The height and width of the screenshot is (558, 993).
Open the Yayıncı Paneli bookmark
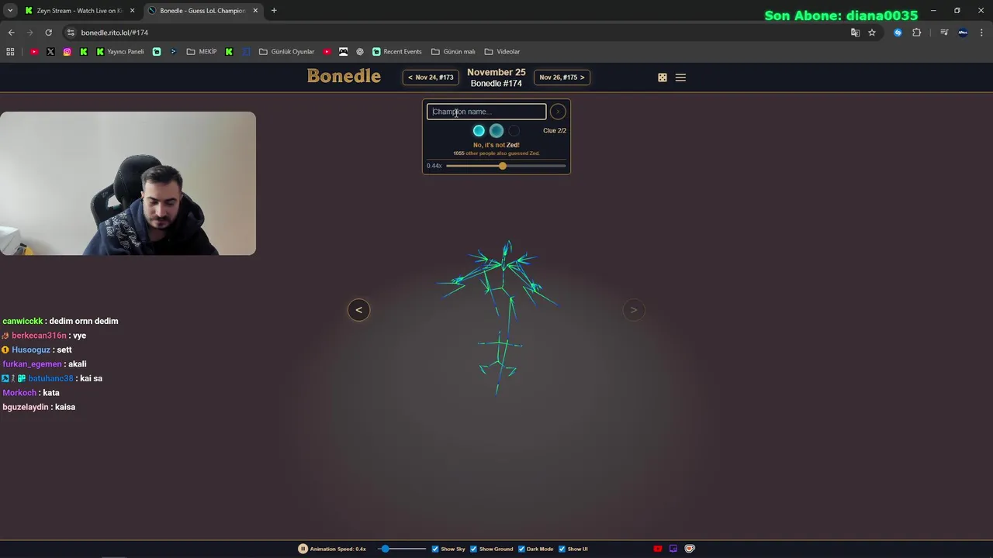(120, 52)
